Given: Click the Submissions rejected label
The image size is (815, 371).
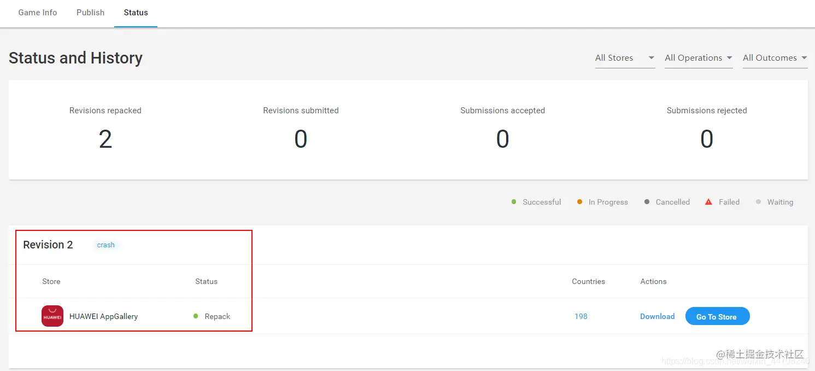Looking at the screenshot, I should tap(706, 111).
